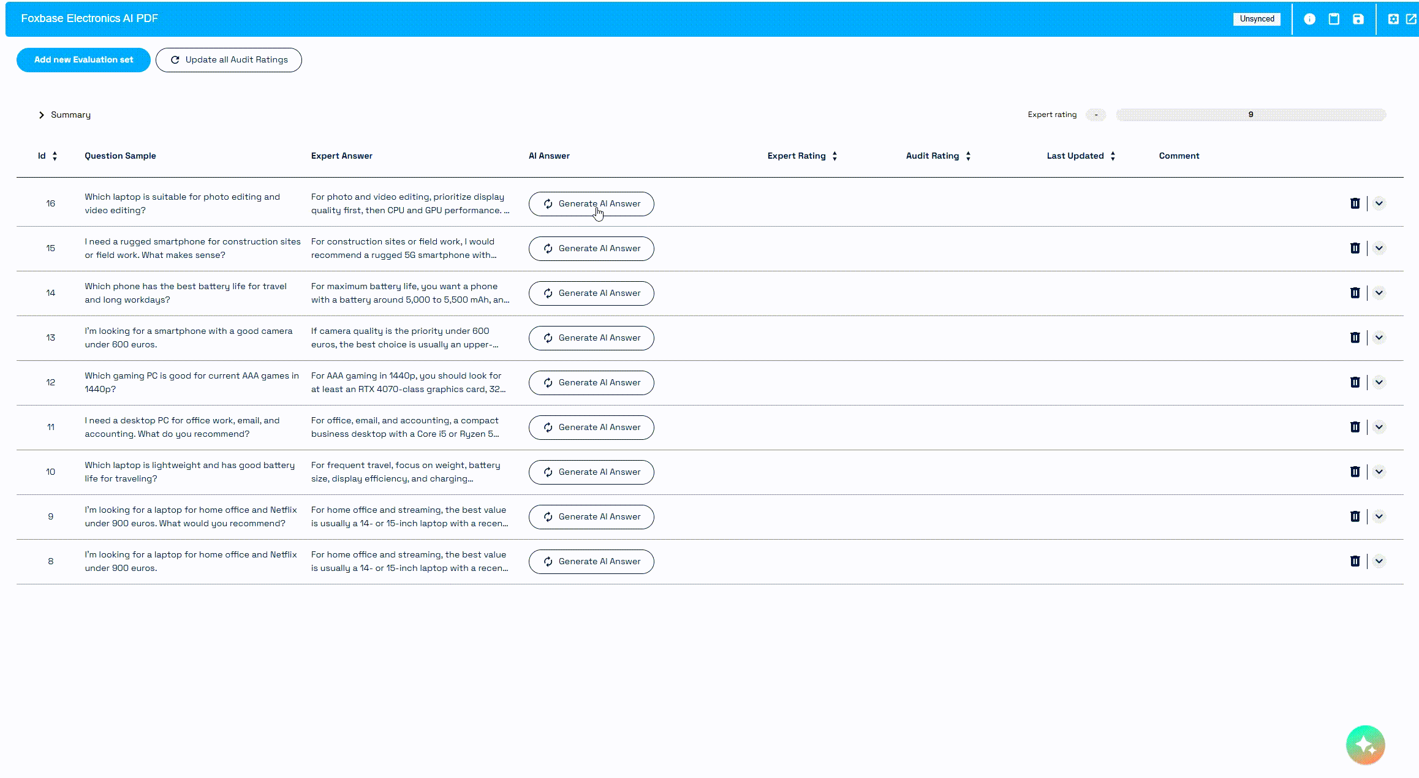This screenshot has height=778, width=1419.
Task: Click the expert answer about camera quality under 600 euros
Action: pos(404,338)
